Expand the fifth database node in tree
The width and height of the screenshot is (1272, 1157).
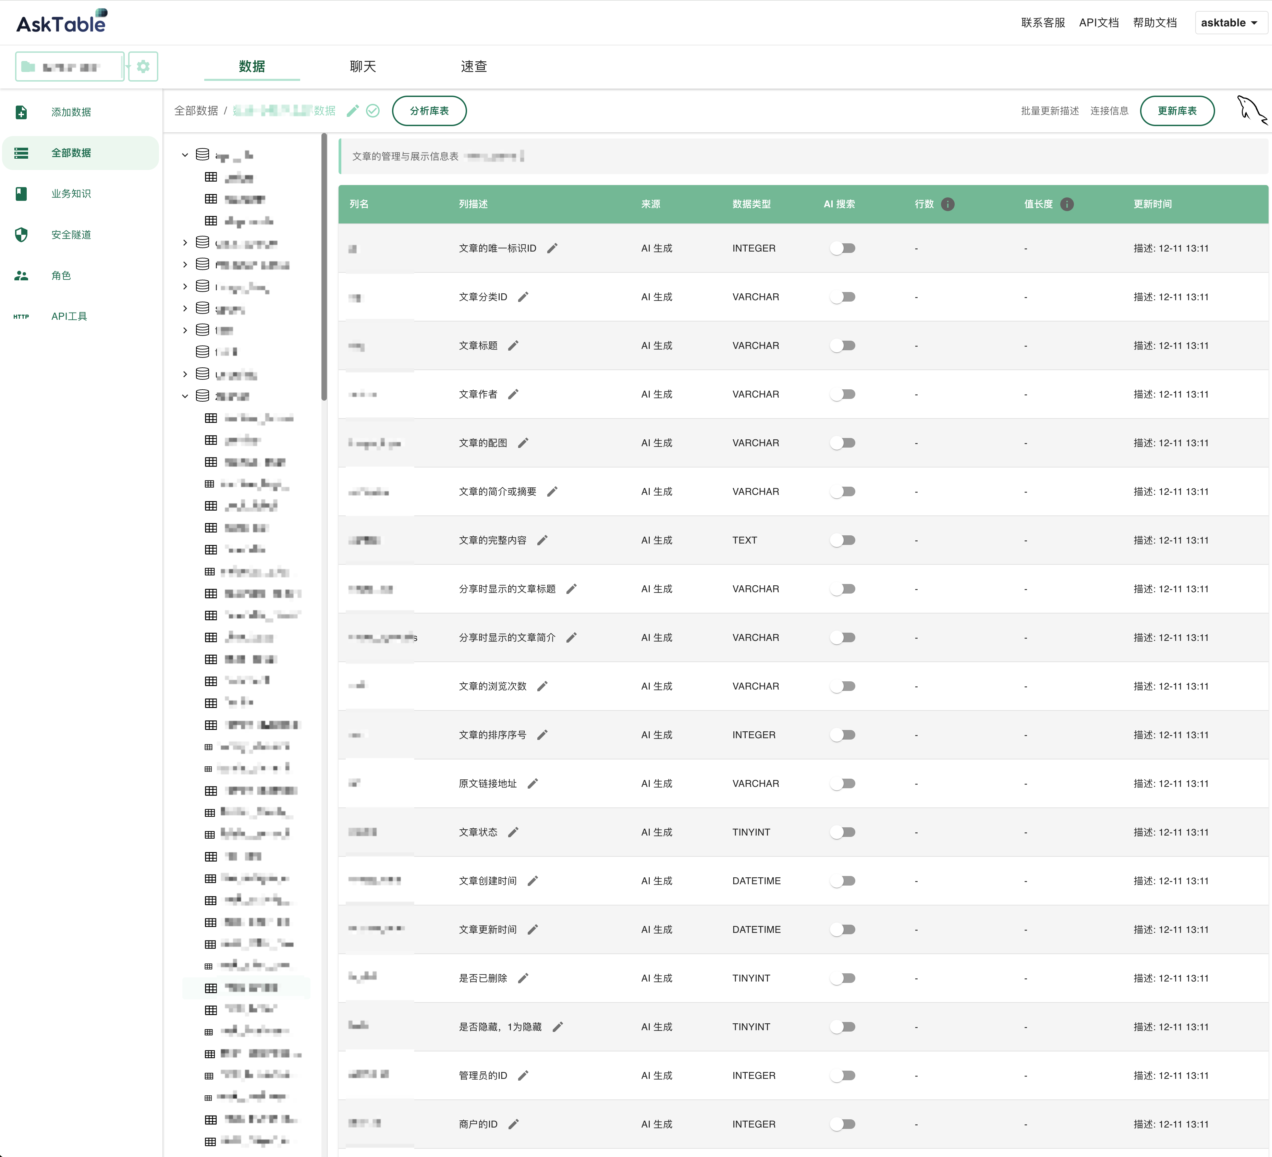coord(185,308)
